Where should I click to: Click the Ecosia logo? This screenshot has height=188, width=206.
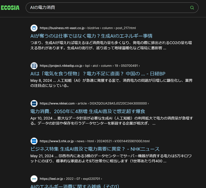[x=10, y=8]
